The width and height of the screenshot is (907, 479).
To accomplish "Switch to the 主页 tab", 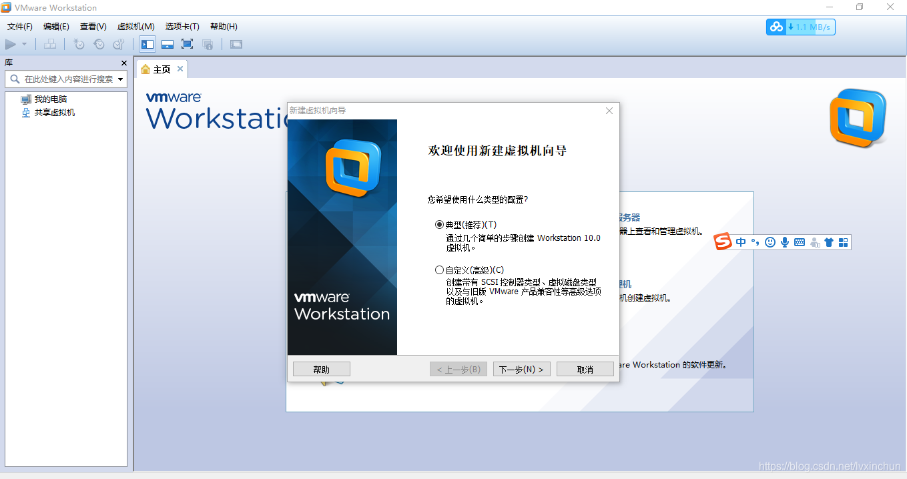I will (162, 69).
